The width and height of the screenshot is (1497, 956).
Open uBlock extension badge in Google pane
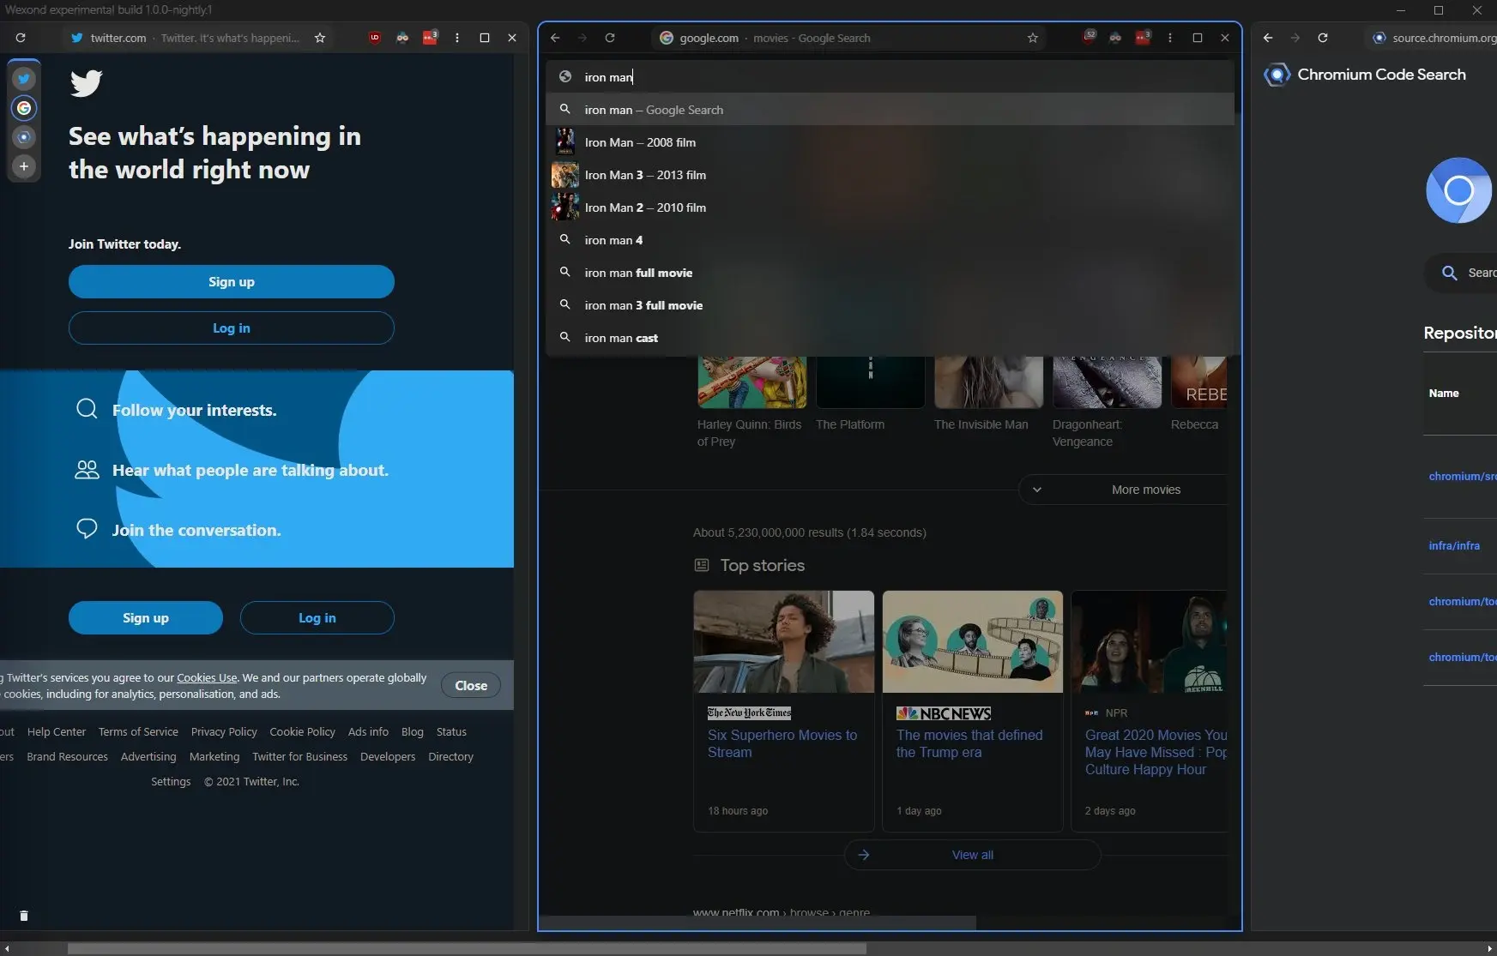[1089, 37]
